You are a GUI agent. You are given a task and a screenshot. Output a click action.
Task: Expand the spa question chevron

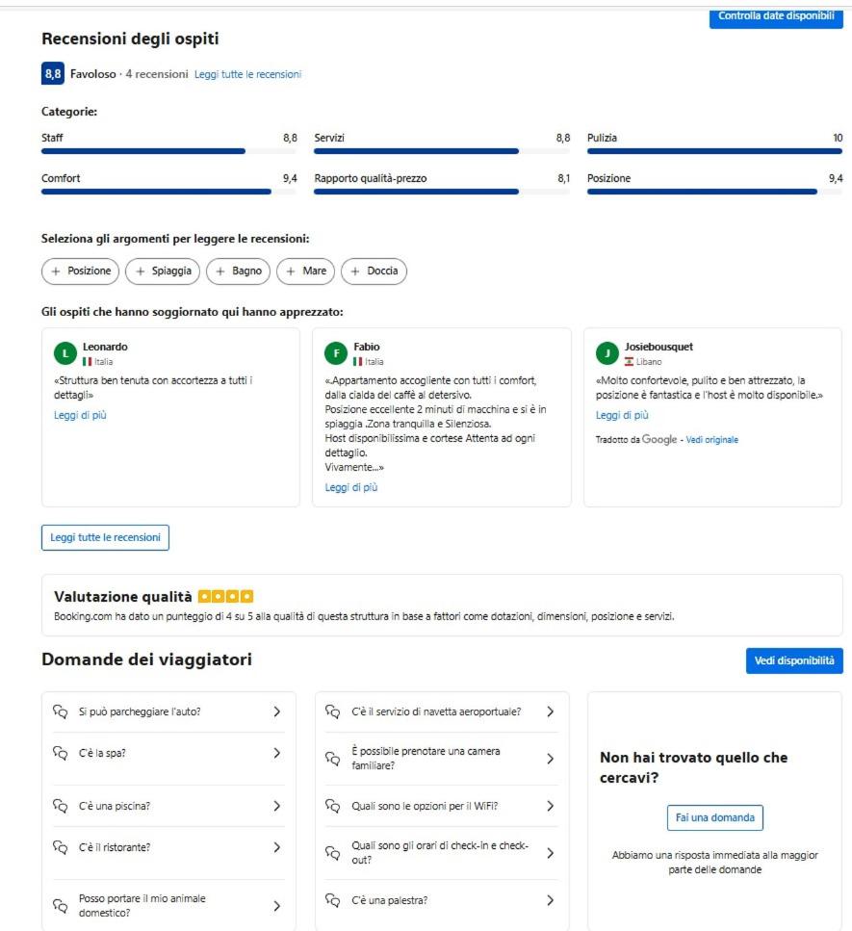point(276,753)
